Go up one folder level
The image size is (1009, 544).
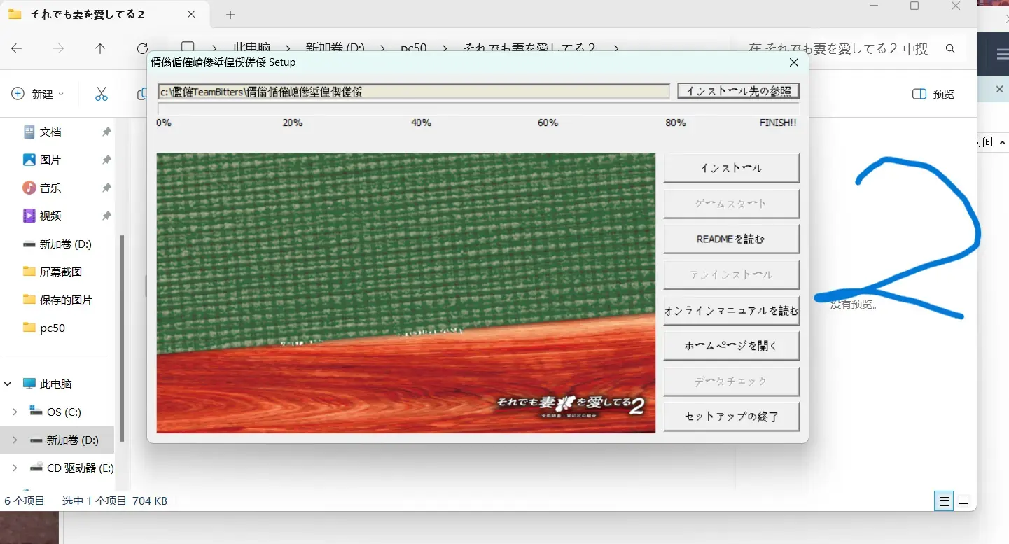100,48
